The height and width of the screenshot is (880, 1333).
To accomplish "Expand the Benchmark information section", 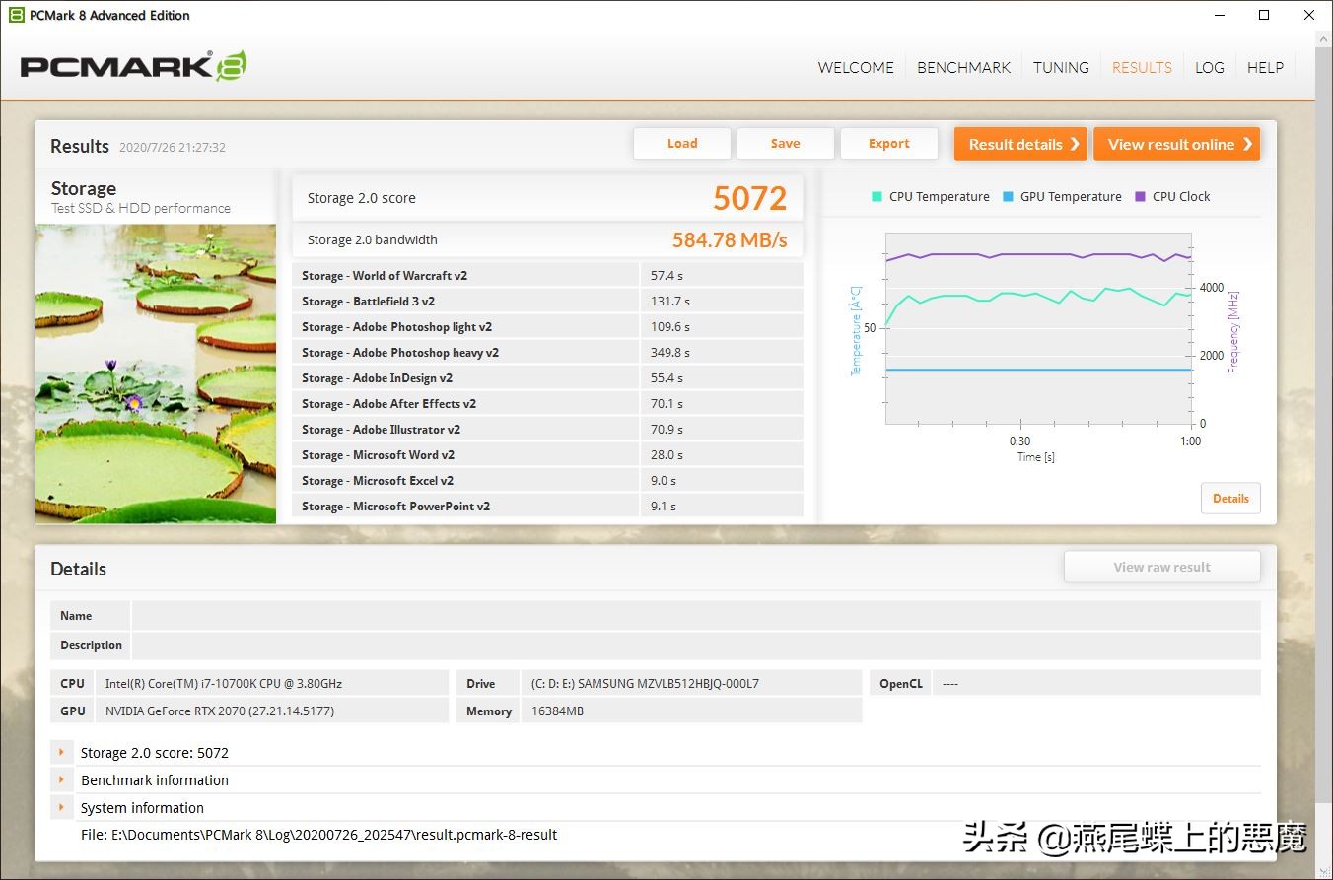I will pyautogui.click(x=62, y=779).
